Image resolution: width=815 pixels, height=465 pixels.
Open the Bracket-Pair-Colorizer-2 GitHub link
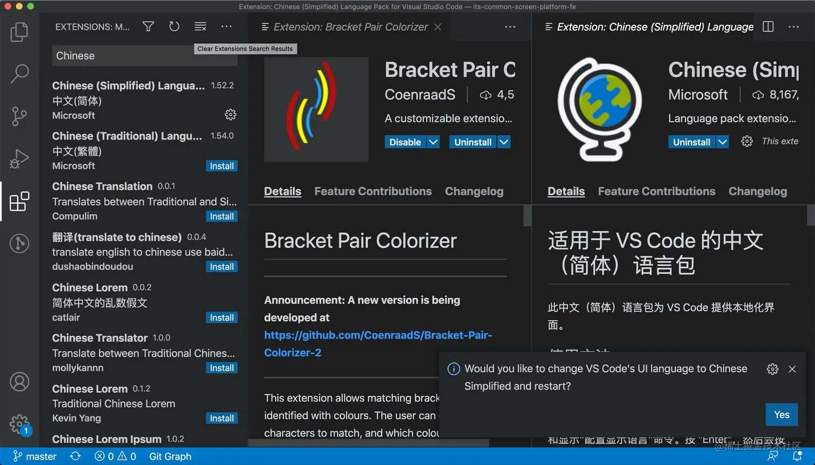pos(378,344)
